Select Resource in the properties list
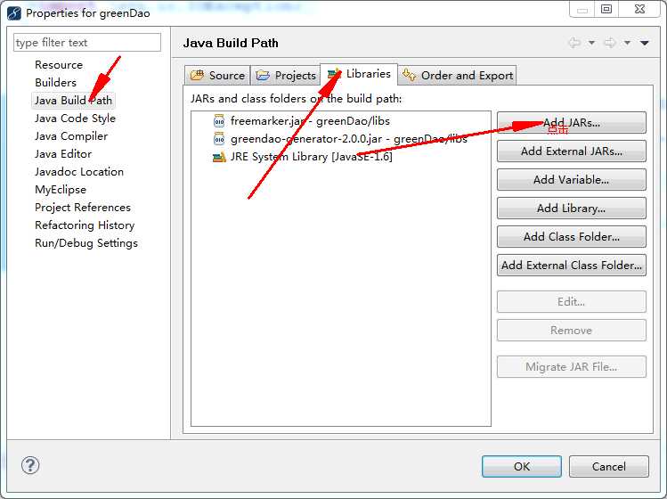Screen dimensions: 667x499 pos(59,65)
